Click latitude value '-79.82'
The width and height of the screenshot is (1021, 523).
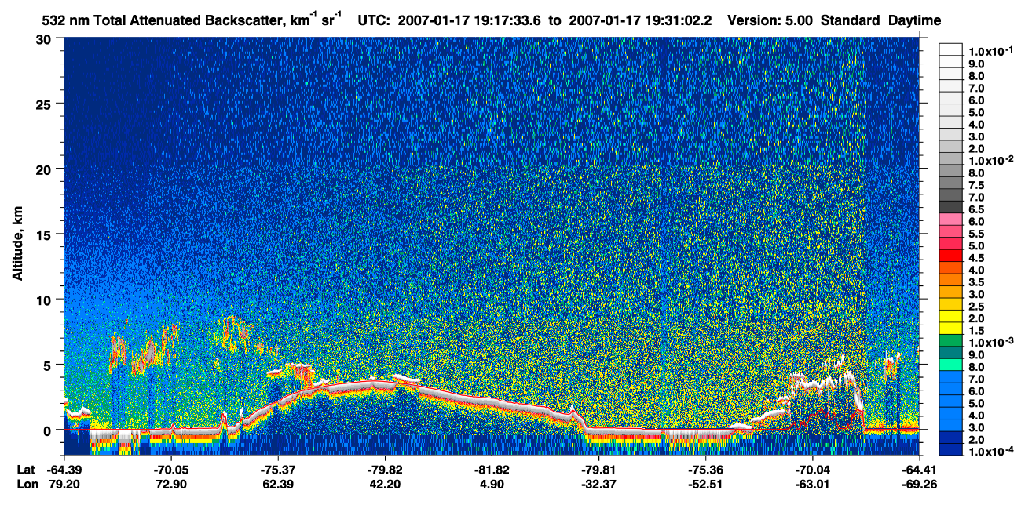[386, 470]
